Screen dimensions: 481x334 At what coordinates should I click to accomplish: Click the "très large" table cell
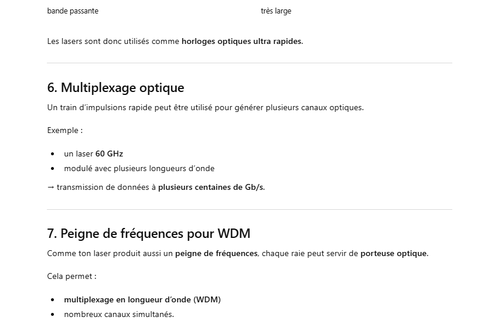[276, 11]
